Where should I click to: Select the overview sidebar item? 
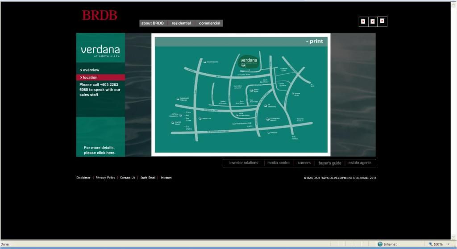(x=91, y=70)
